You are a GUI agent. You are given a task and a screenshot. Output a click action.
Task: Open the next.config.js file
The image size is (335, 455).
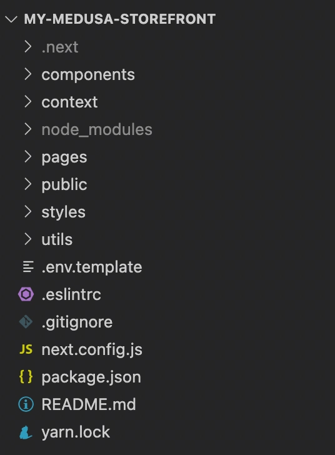[x=167, y=349]
